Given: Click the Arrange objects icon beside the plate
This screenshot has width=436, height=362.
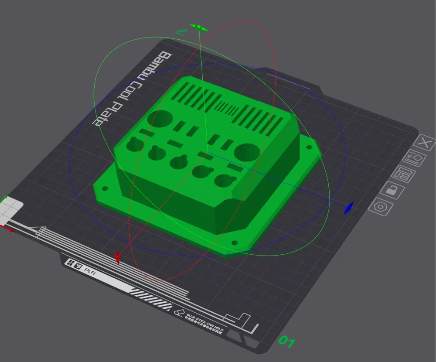Looking at the screenshot, I should click(403, 174).
